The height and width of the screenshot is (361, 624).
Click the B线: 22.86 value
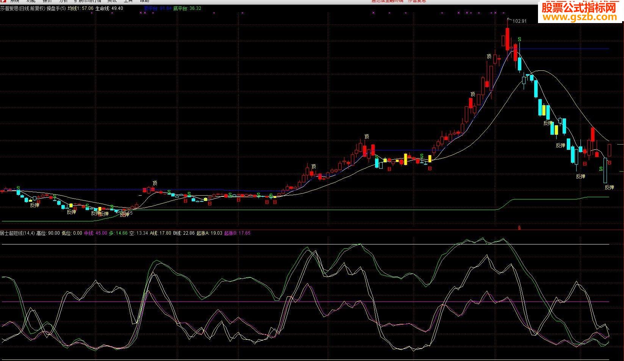click(184, 233)
